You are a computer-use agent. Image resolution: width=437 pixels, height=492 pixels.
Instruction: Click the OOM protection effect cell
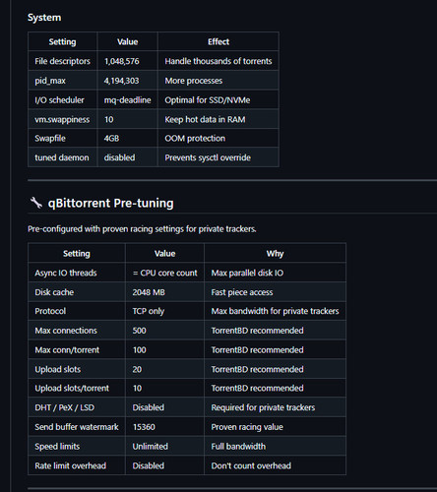pyautogui.click(x=218, y=139)
